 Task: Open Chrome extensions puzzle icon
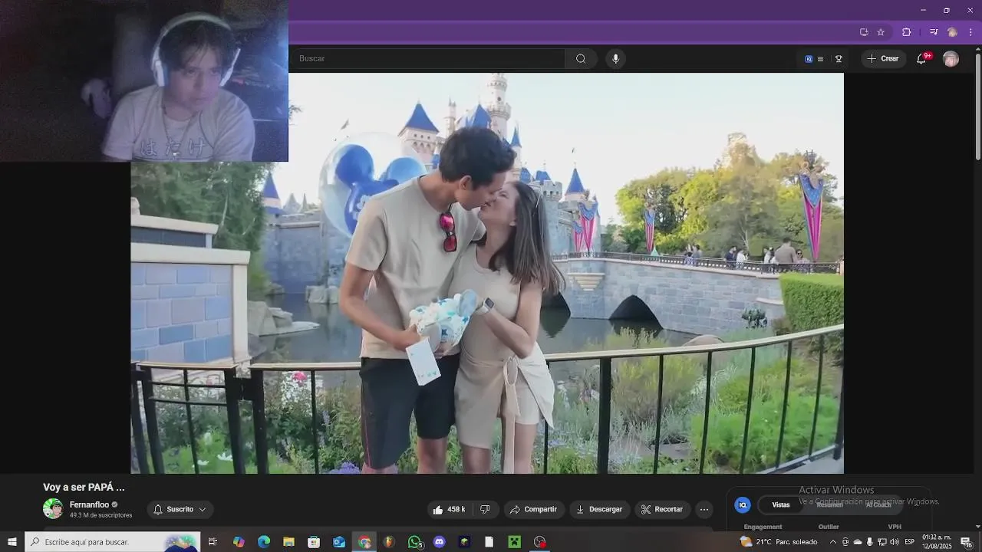[907, 32]
